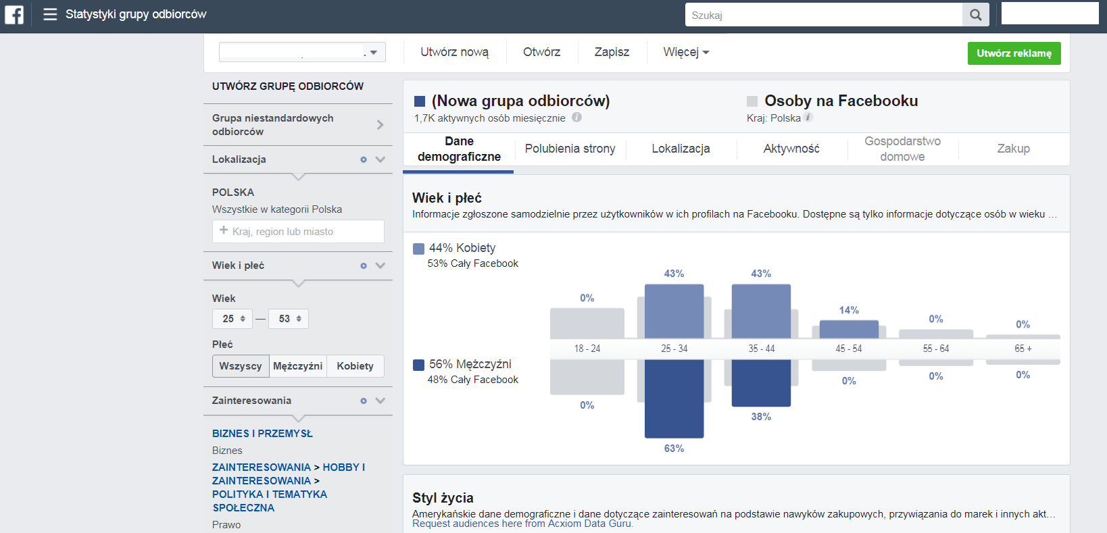Click green Utwórz reklamę button
Screen dimensions: 1107x533
coord(1014,53)
